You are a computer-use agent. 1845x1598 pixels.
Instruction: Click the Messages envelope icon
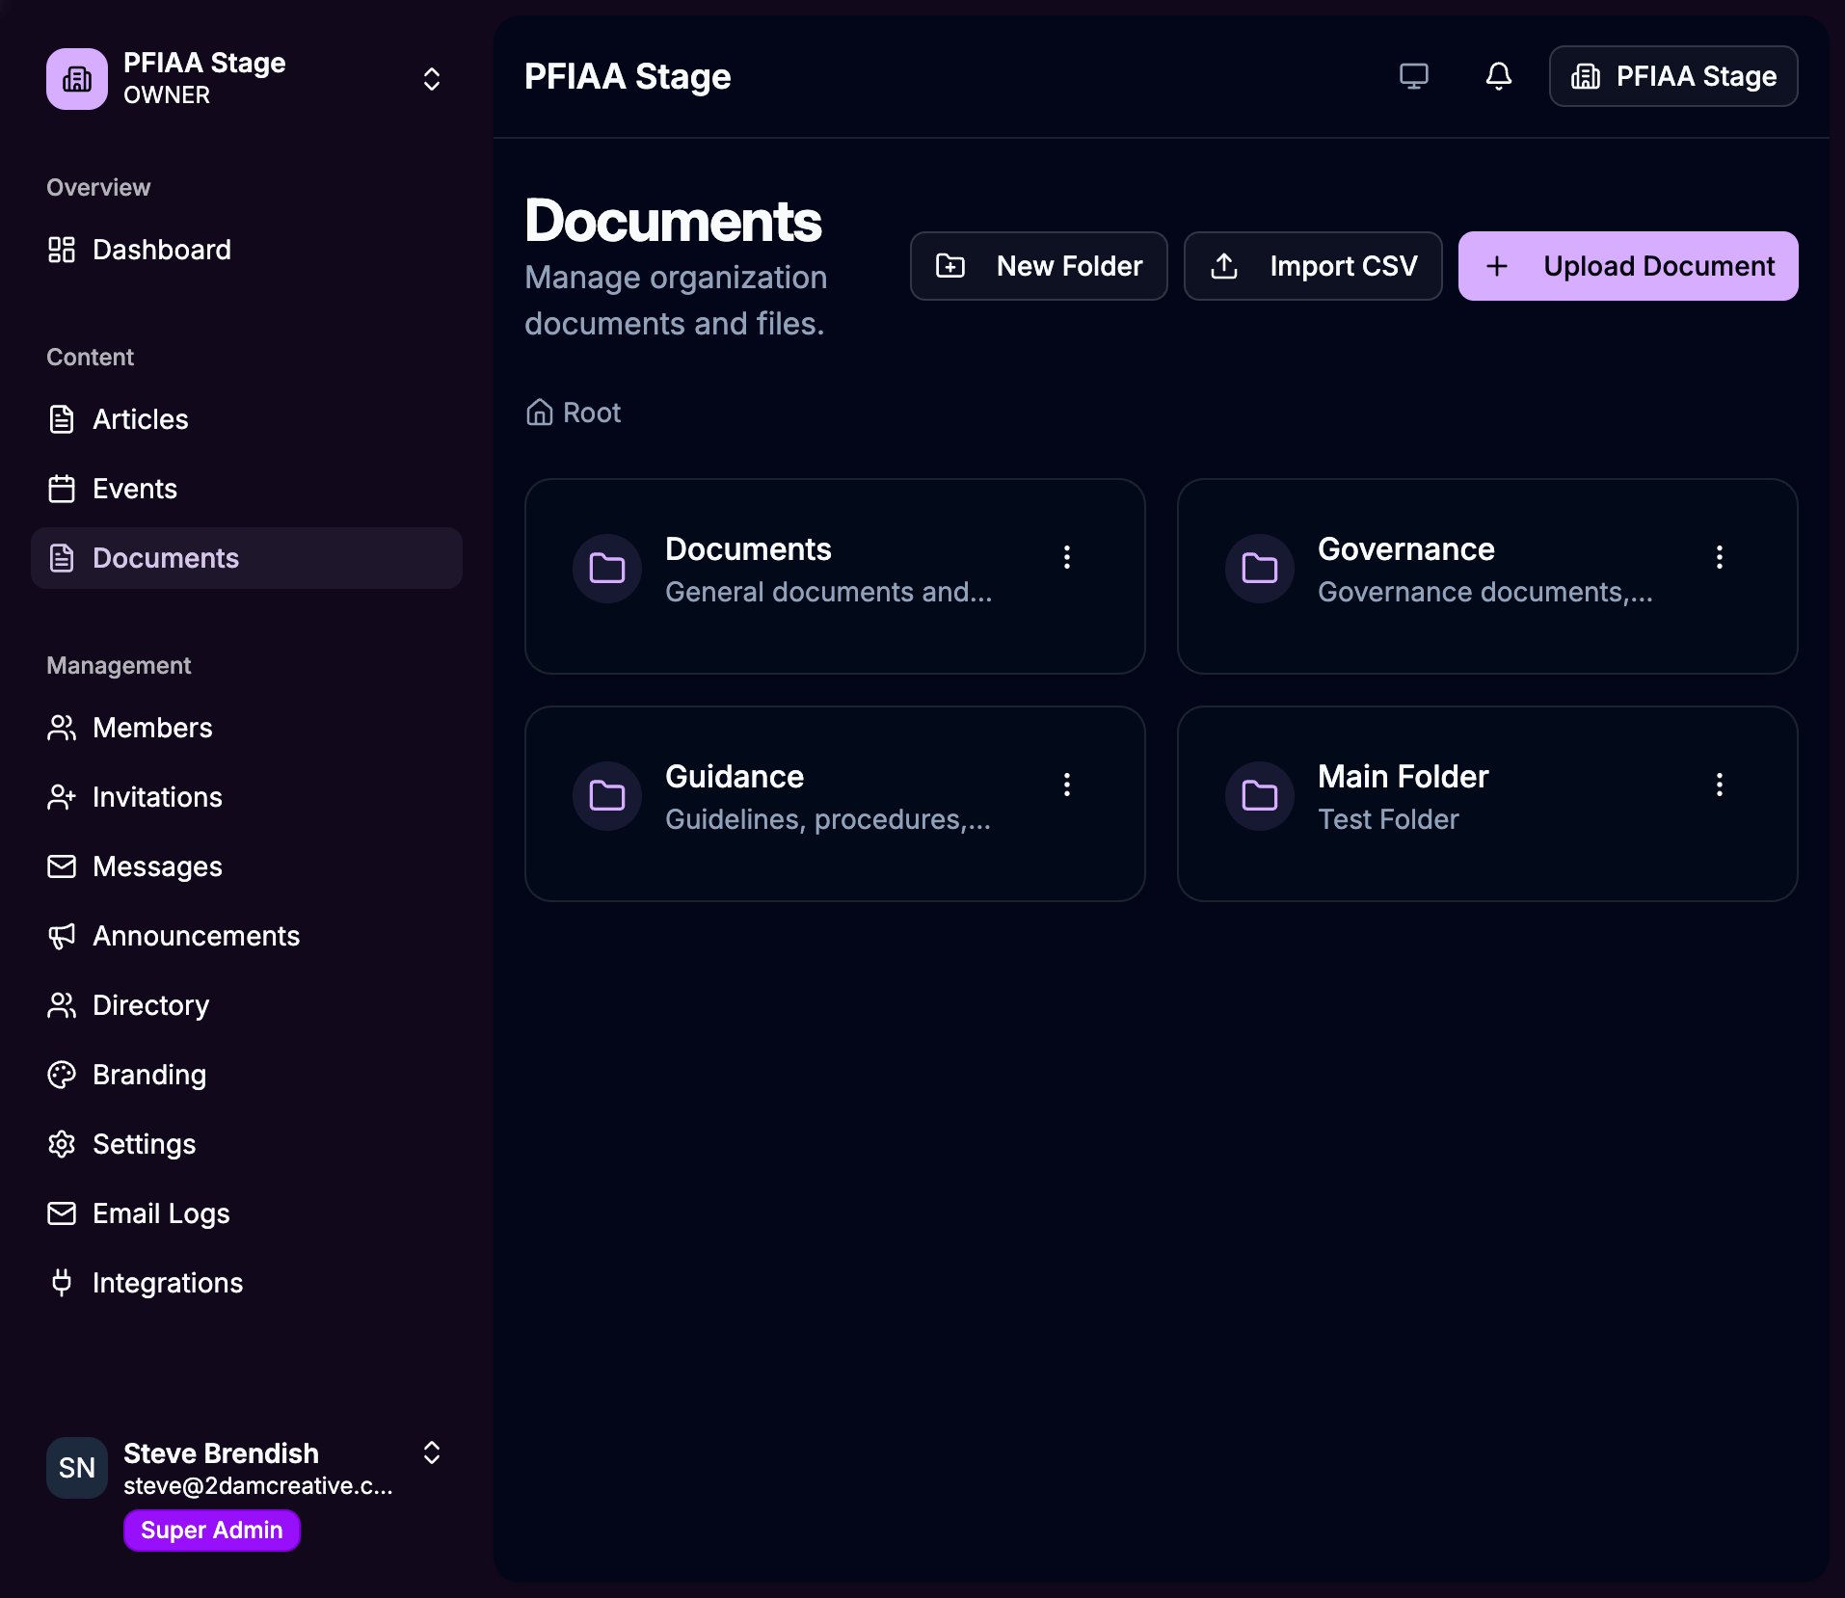62,866
